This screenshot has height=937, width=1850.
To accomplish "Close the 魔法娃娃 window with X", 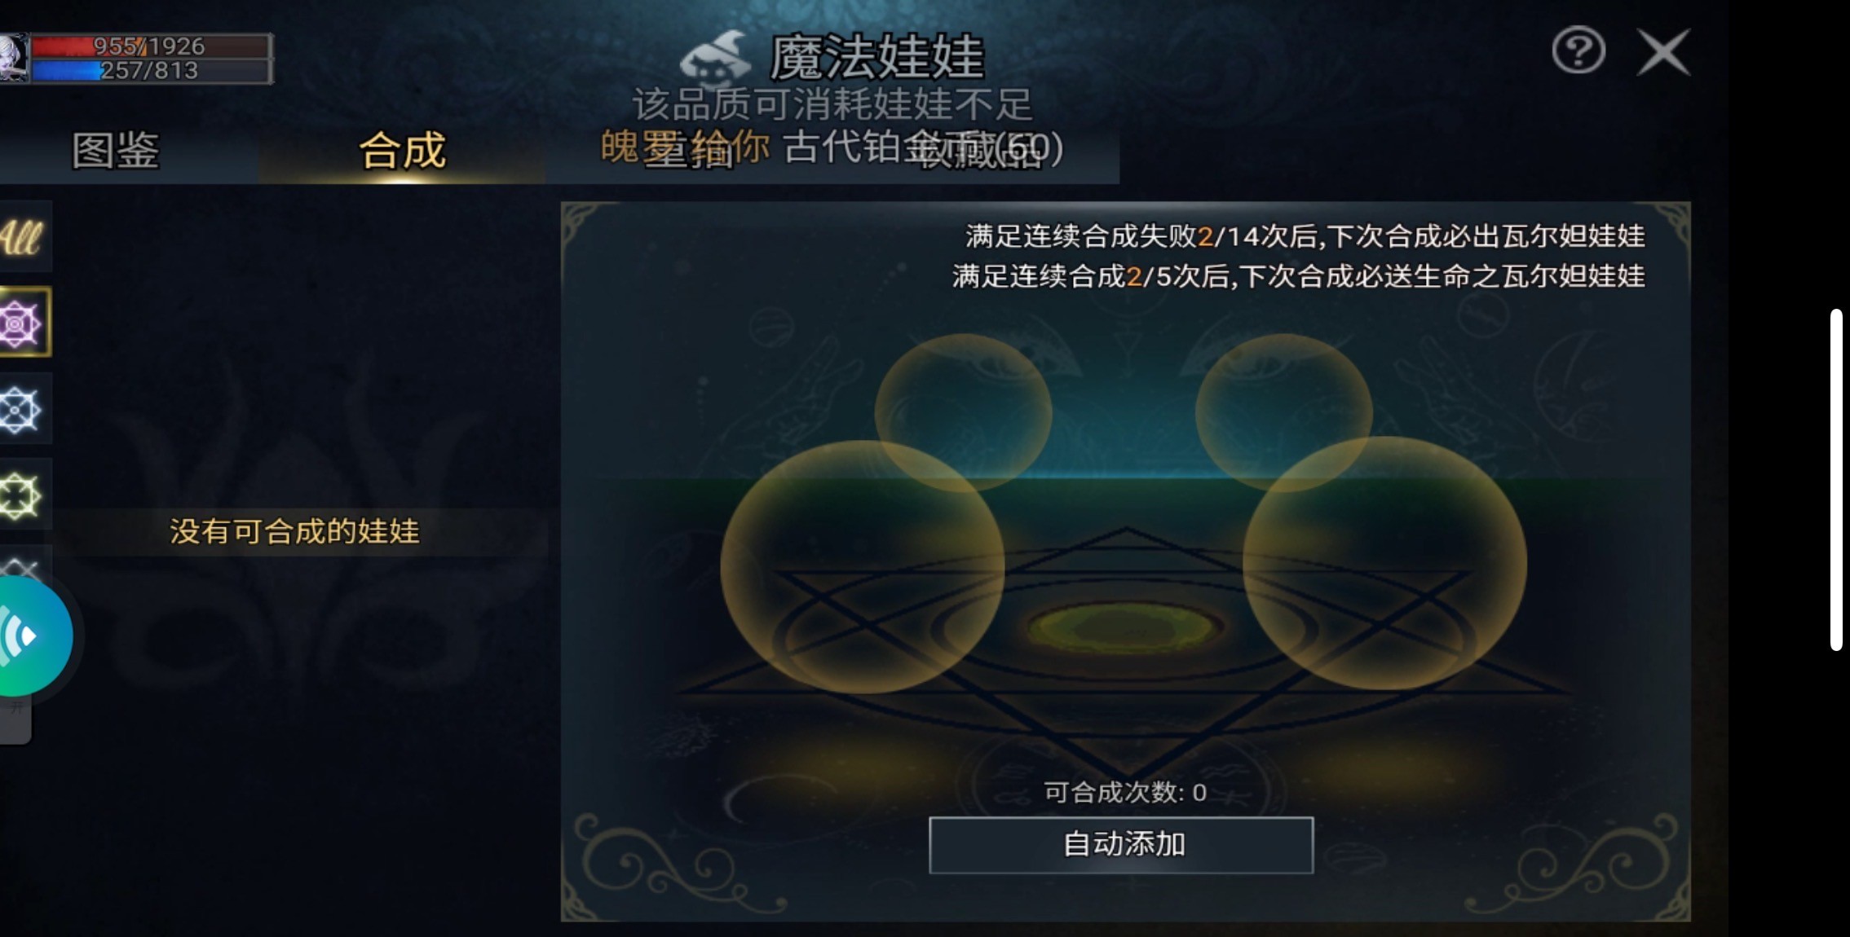I will coord(1663,52).
